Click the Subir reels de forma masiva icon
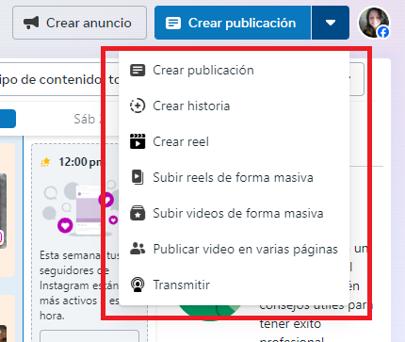405x342 pixels. [x=138, y=177]
